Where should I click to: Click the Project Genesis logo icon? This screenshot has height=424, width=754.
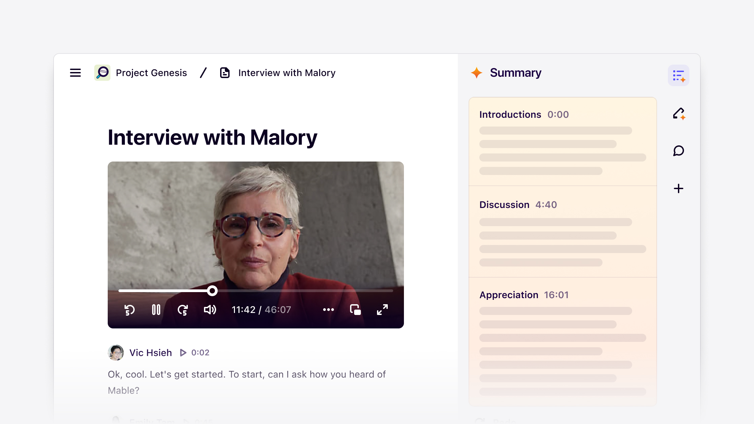[x=102, y=73]
